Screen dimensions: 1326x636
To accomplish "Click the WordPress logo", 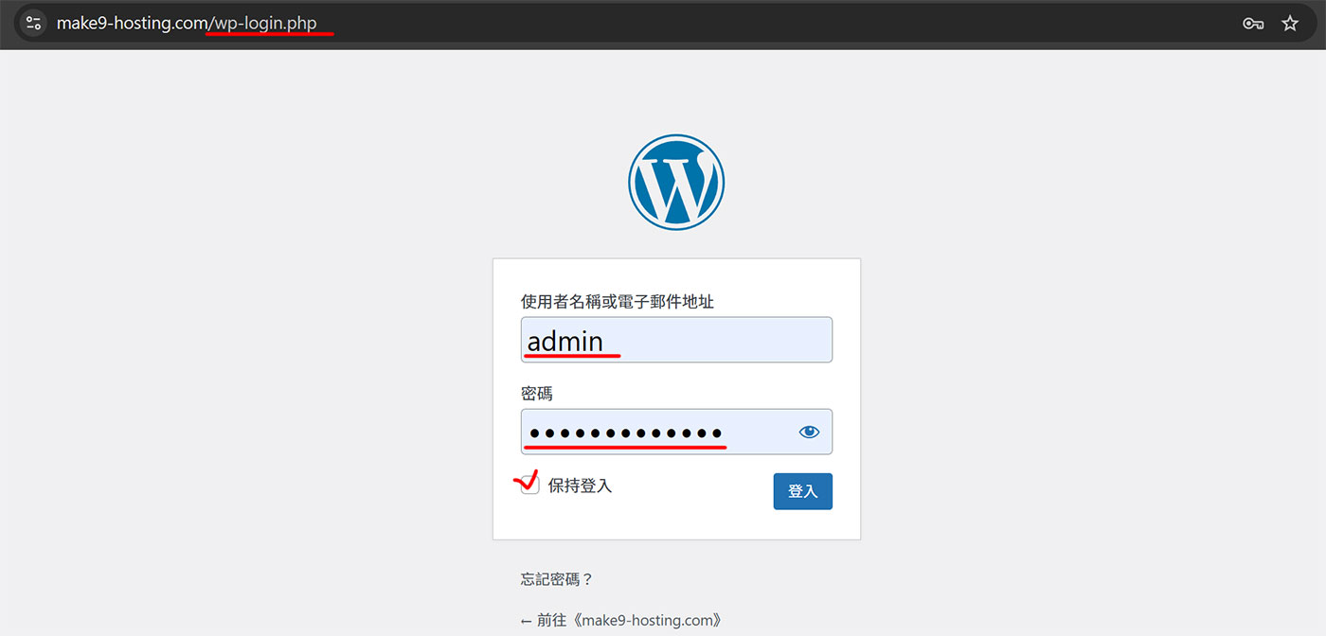I will point(676,182).
